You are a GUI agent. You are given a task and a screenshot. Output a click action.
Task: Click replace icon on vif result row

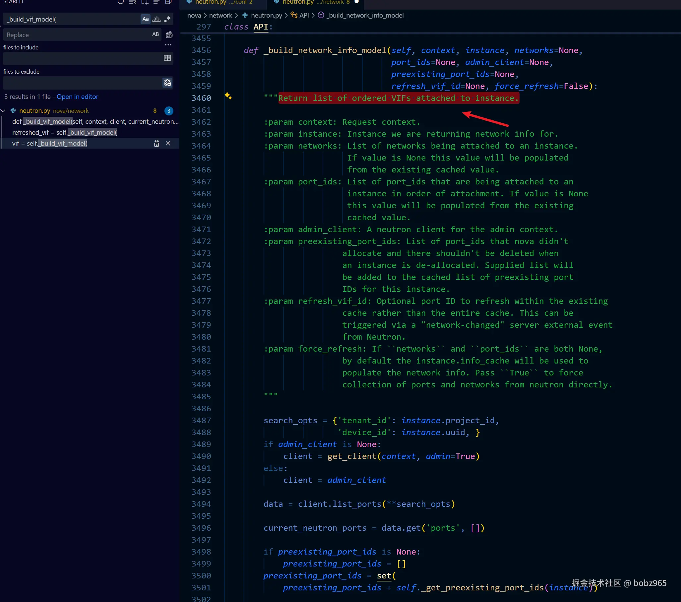click(x=156, y=143)
